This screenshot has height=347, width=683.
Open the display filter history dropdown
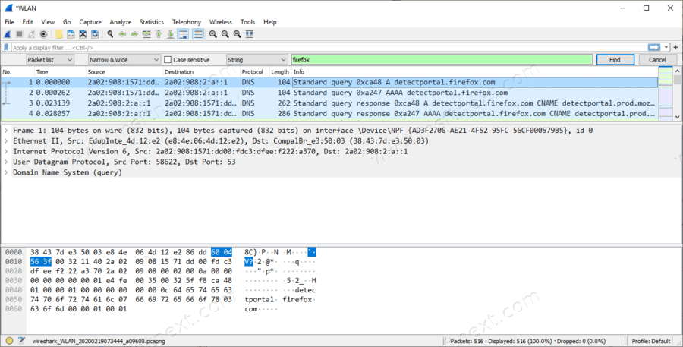pyautogui.click(x=666, y=48)
